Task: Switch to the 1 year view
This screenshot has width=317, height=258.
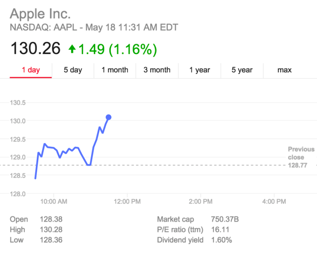Action: [x=199, y=70]
